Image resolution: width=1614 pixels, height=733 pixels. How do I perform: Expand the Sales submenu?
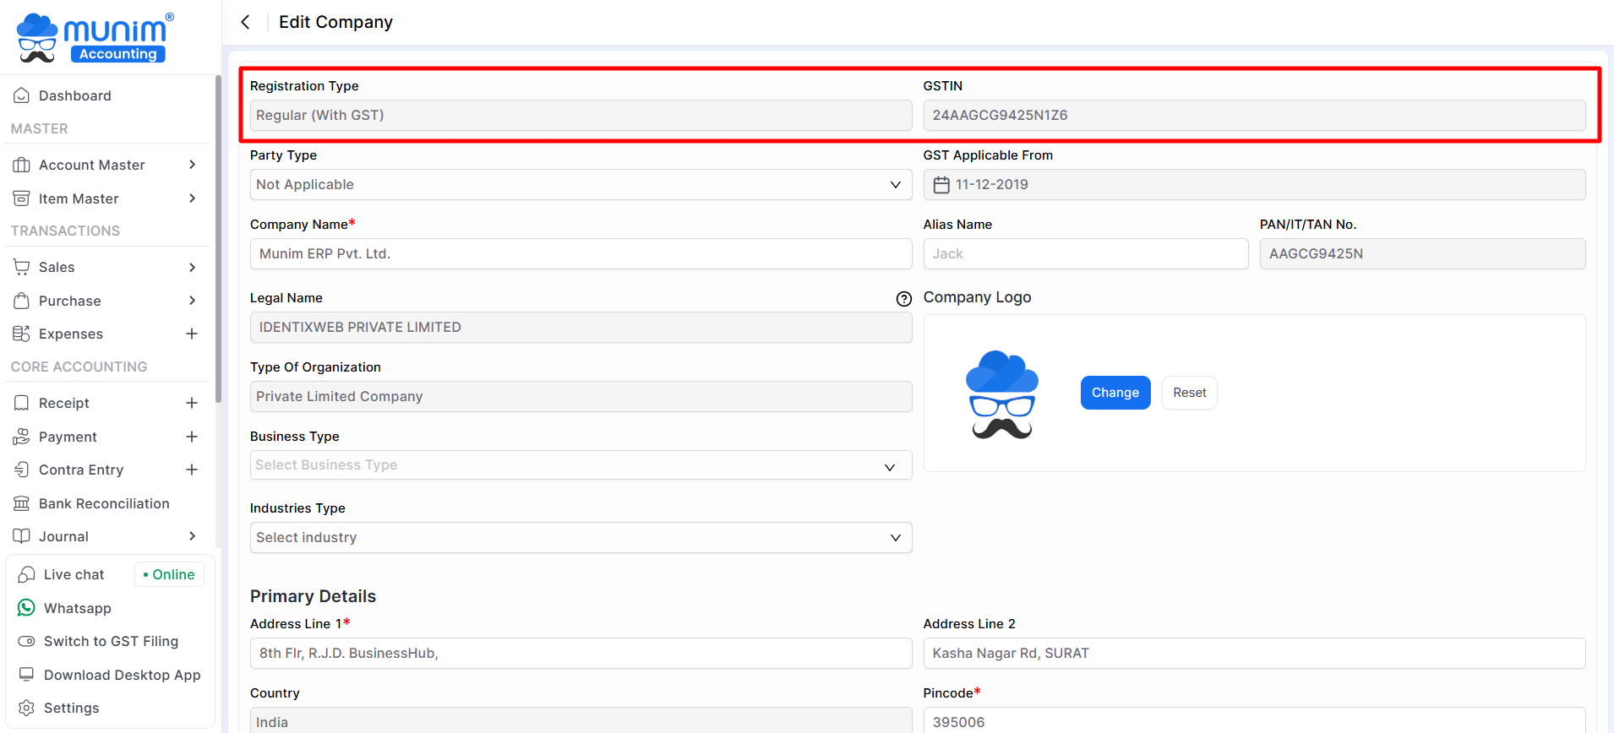193,267
